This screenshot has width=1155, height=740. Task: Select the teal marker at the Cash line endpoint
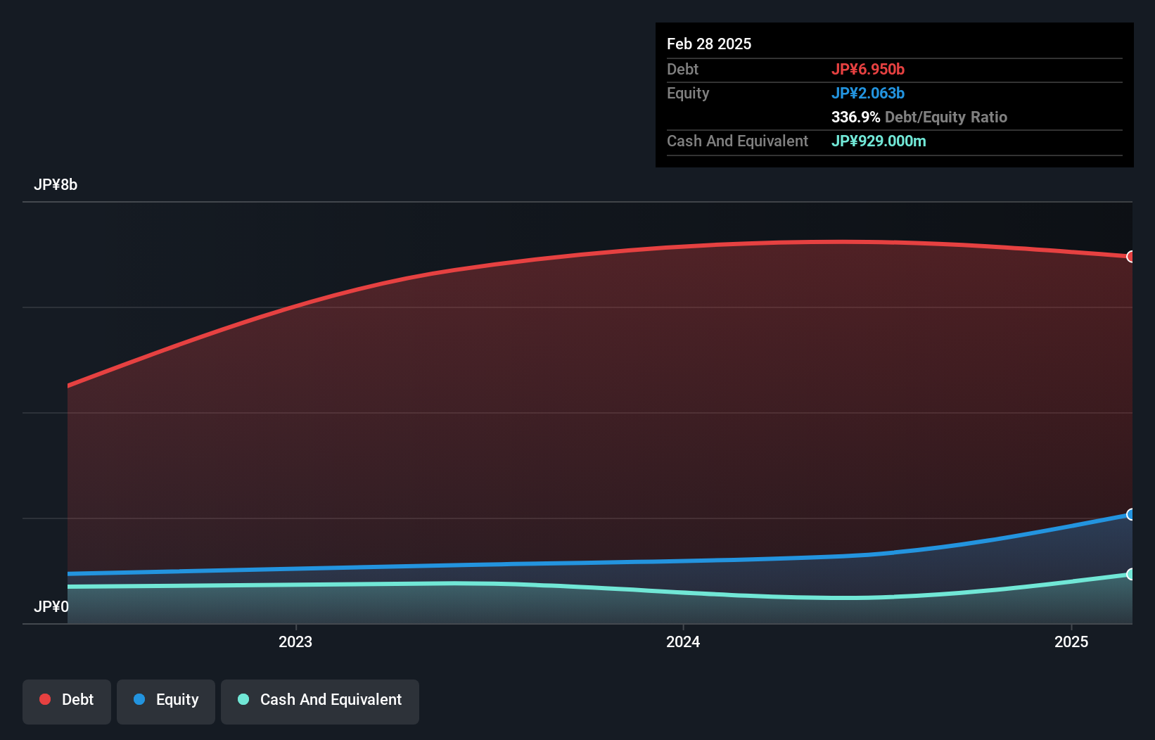click(x=1131, y=574)
